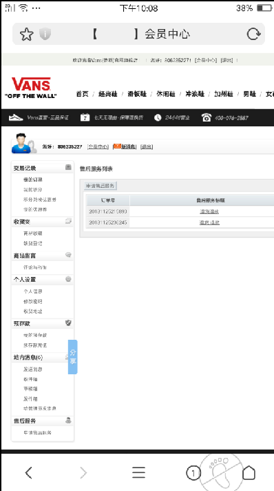The width and height of the screenshot is (274, 491).
Task: Open the tabs counter showing 1
Action: pos(193,473)
